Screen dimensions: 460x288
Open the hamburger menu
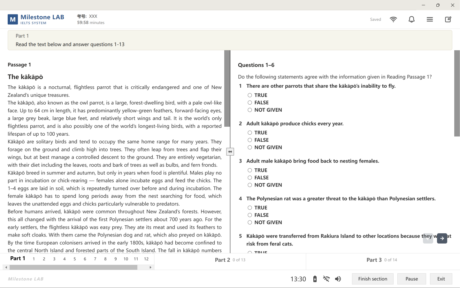click(x=430, y=20)
